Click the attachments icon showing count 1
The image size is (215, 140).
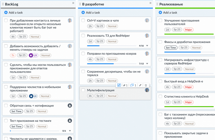(x=125, y=85)
